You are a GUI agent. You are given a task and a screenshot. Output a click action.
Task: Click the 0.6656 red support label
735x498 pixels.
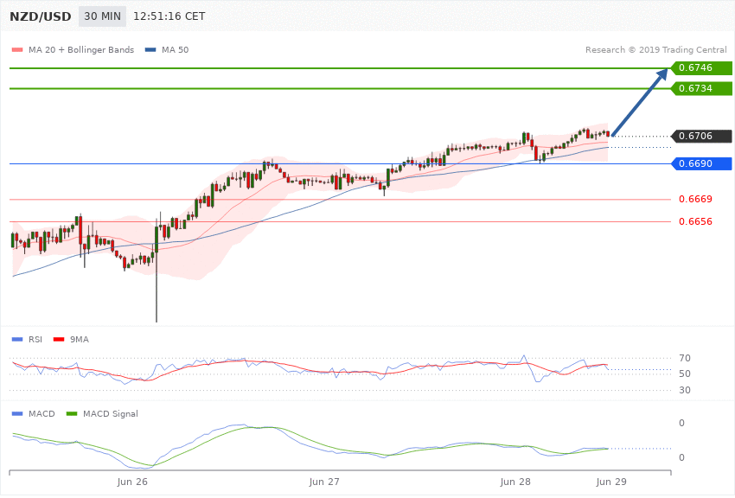tap(695, 221)
